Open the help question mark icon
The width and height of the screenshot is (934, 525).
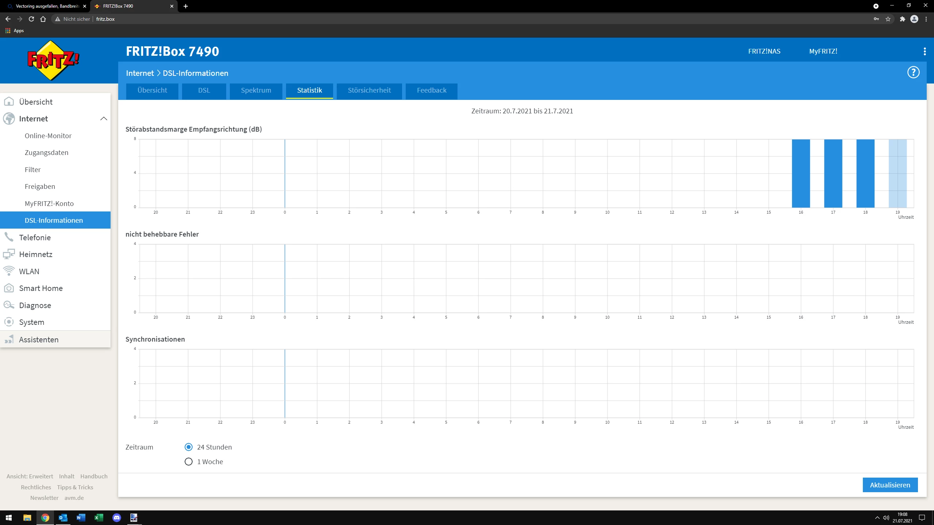point(913,73)
